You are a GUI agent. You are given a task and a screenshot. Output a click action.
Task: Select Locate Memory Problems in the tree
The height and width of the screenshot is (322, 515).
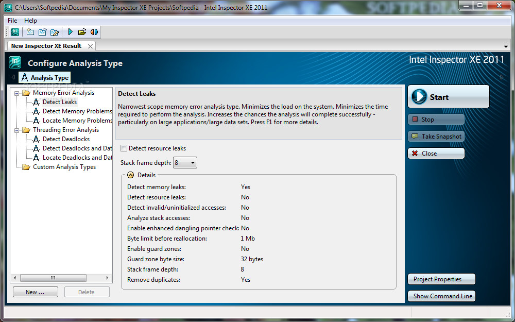click(77, 121)
